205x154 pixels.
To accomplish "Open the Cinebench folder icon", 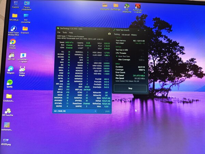I will [9, 98].
